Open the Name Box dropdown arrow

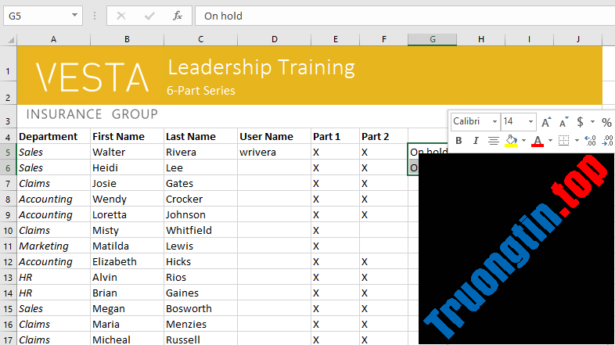74,16
